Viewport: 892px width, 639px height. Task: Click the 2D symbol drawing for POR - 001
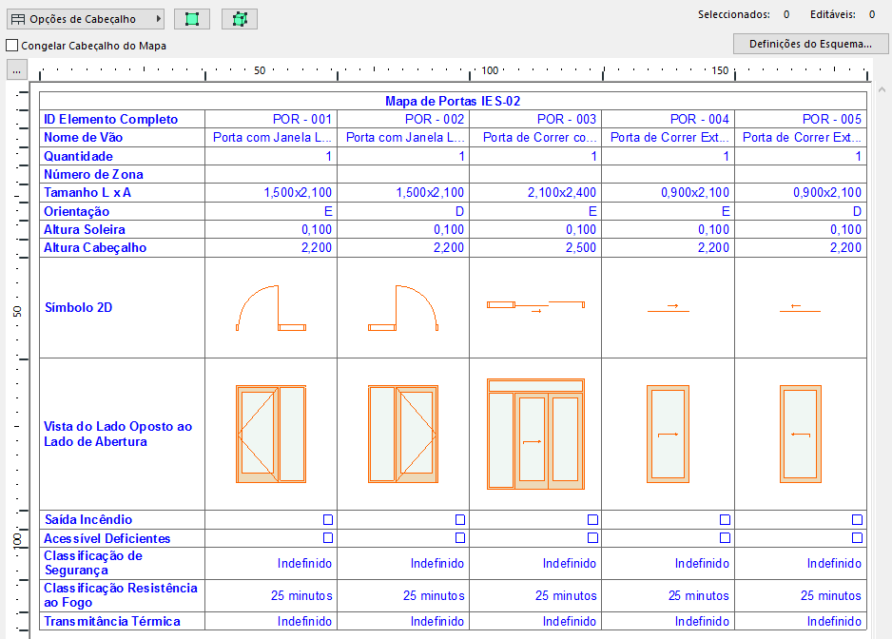pos(270,306)
